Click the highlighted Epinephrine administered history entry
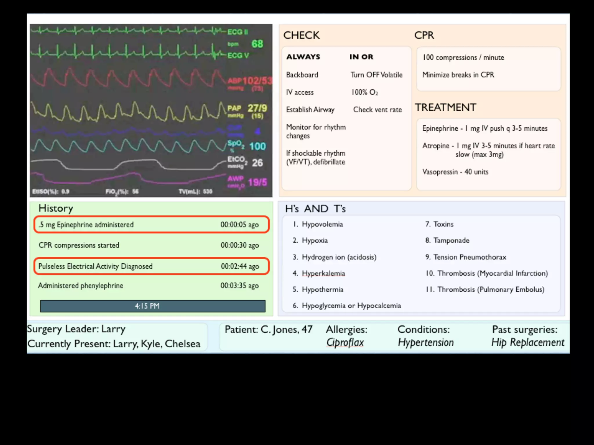 [x=151, y=225]
